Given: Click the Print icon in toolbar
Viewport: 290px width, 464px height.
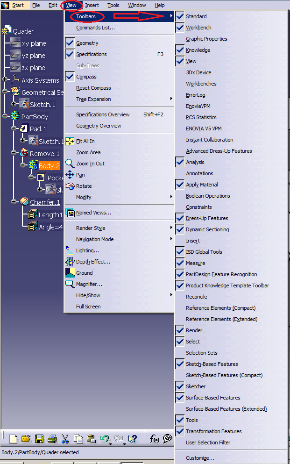Looking at the screenshot, I should (x=52, y=439).
